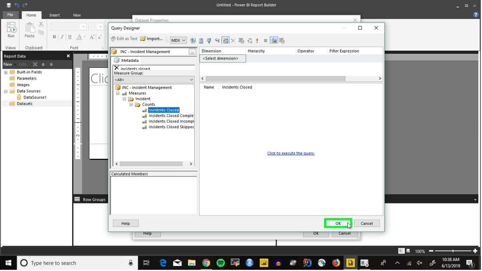This screenshot has height=271, width=482.
Task: Click the 'Click to execute the query' link
Action: pyautogui.click(x=291, y=153)
